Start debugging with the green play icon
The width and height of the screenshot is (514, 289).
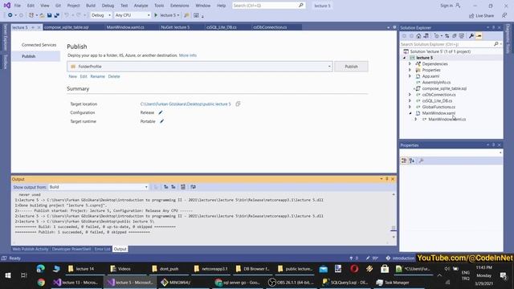(x=156, y=15)
